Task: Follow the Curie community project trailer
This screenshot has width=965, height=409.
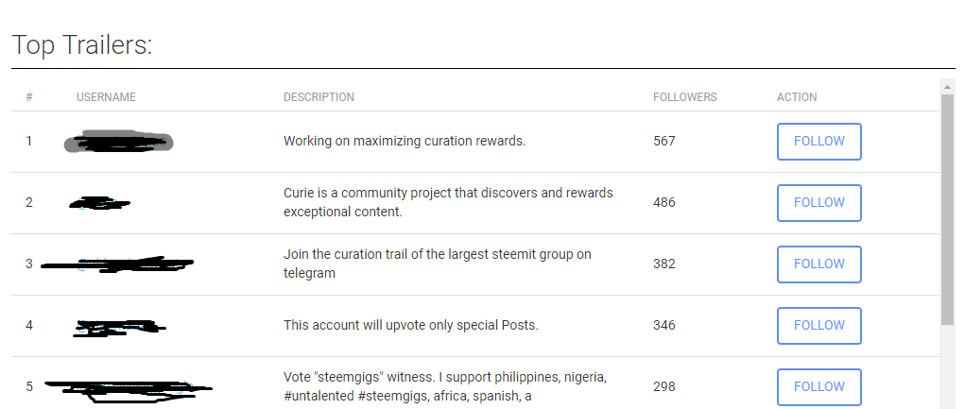Action: click(819, 203)
